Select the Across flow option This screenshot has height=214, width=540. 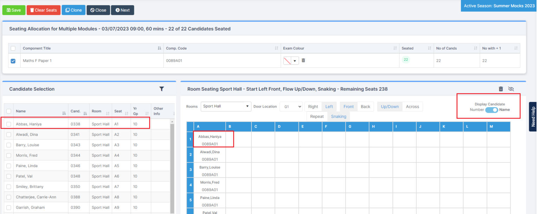[x=412, y=106]
